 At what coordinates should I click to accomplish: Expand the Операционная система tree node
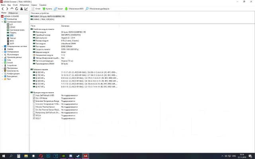[x=2, y=47]
